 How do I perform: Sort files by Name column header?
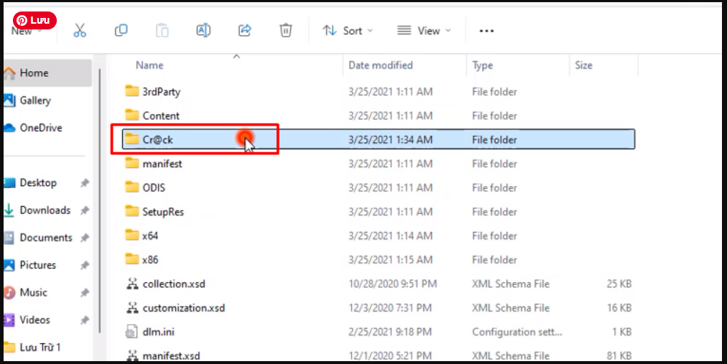coord(149,65)
